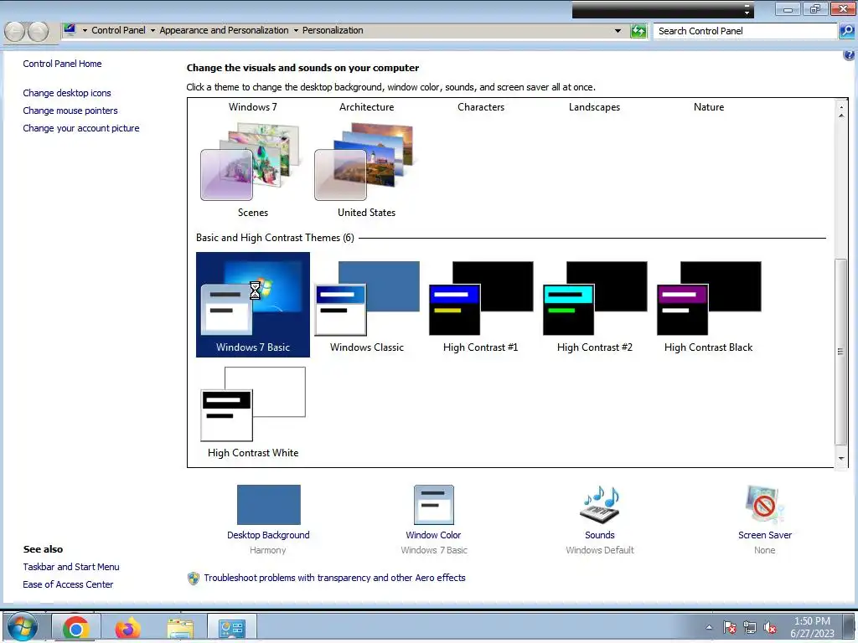Go to Control Panel Home
The width and height of the screenshot is (858, 643).
(x=62, y=64)
